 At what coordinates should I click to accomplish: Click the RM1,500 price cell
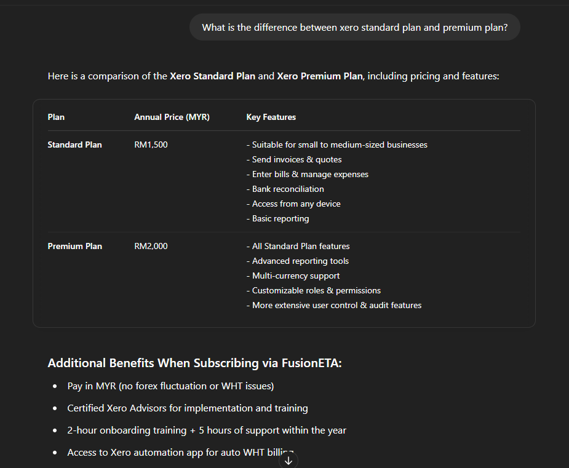point(151,145)
